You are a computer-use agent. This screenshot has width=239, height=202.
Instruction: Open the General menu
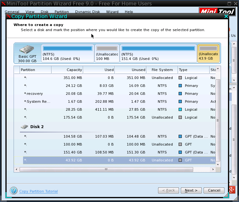tap(12, 12)
